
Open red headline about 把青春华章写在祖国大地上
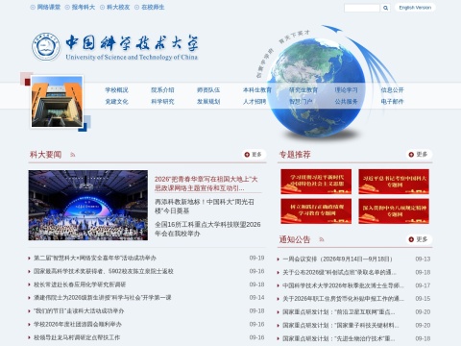coord(206,184)
